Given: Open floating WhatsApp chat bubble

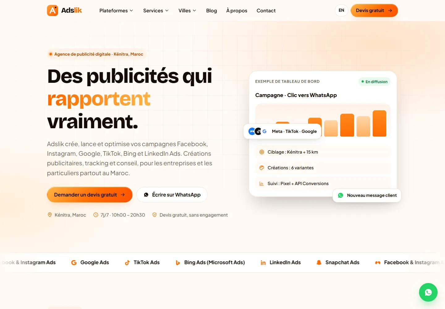Looking at the screenshot, I should pos(428,292).
